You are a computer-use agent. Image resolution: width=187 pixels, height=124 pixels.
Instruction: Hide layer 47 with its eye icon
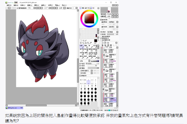105,50
